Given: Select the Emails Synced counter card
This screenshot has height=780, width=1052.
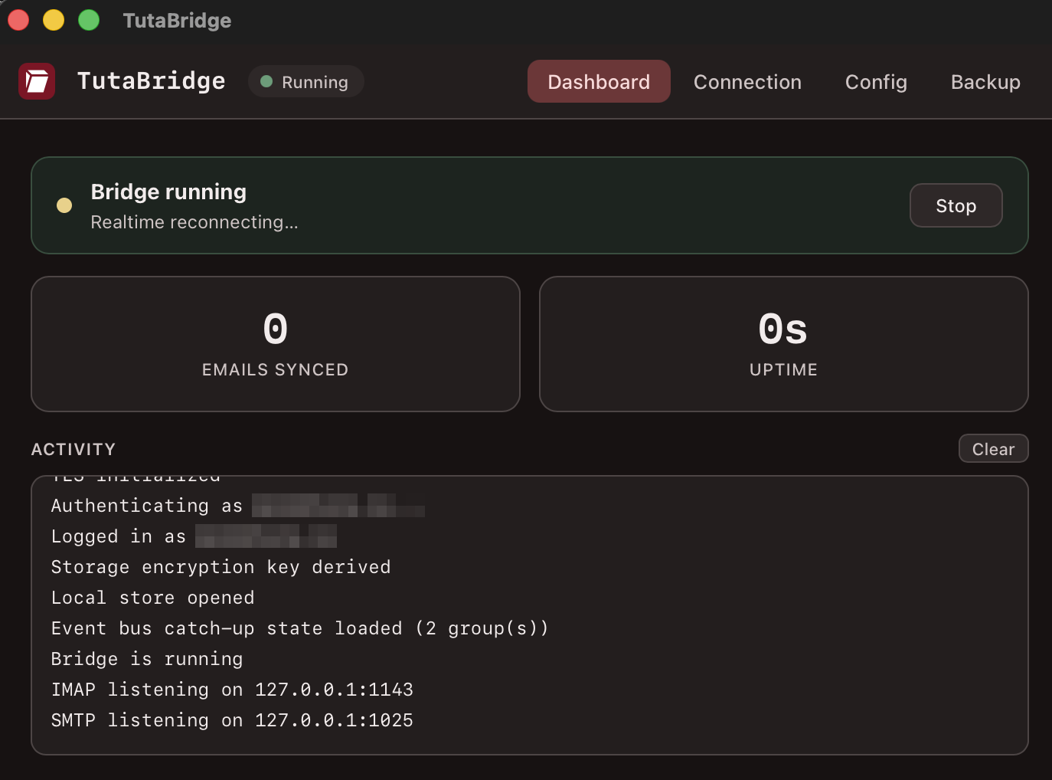Looking at the screenshot, I should (276, 344).
